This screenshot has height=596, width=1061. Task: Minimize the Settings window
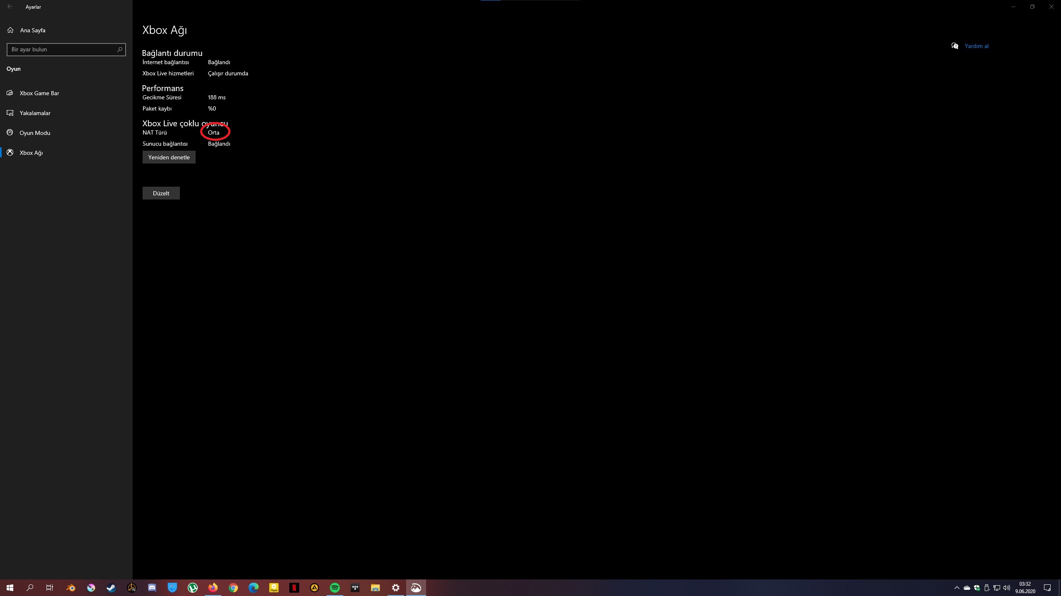coord(1013,7)
